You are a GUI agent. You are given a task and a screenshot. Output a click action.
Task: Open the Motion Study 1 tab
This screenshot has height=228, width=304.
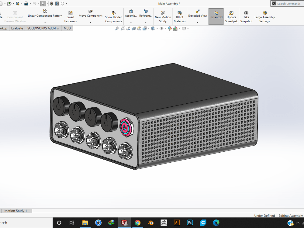tap(16, 211)
